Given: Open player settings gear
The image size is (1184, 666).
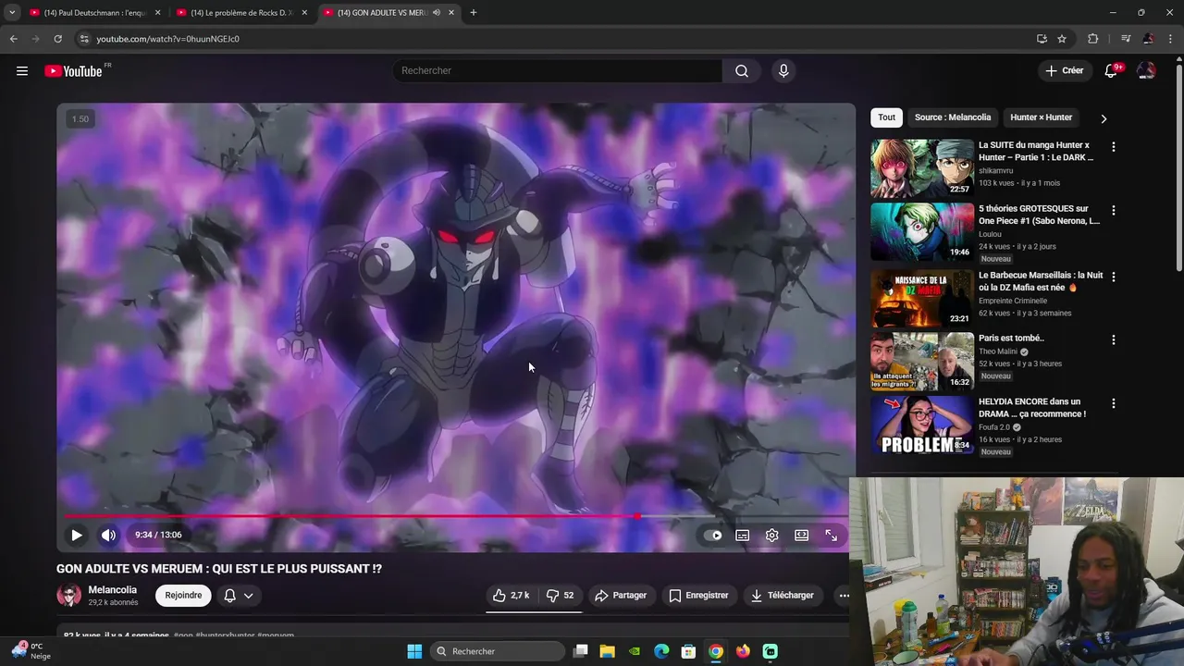Looking at the screenshot, I should point(771,535).
